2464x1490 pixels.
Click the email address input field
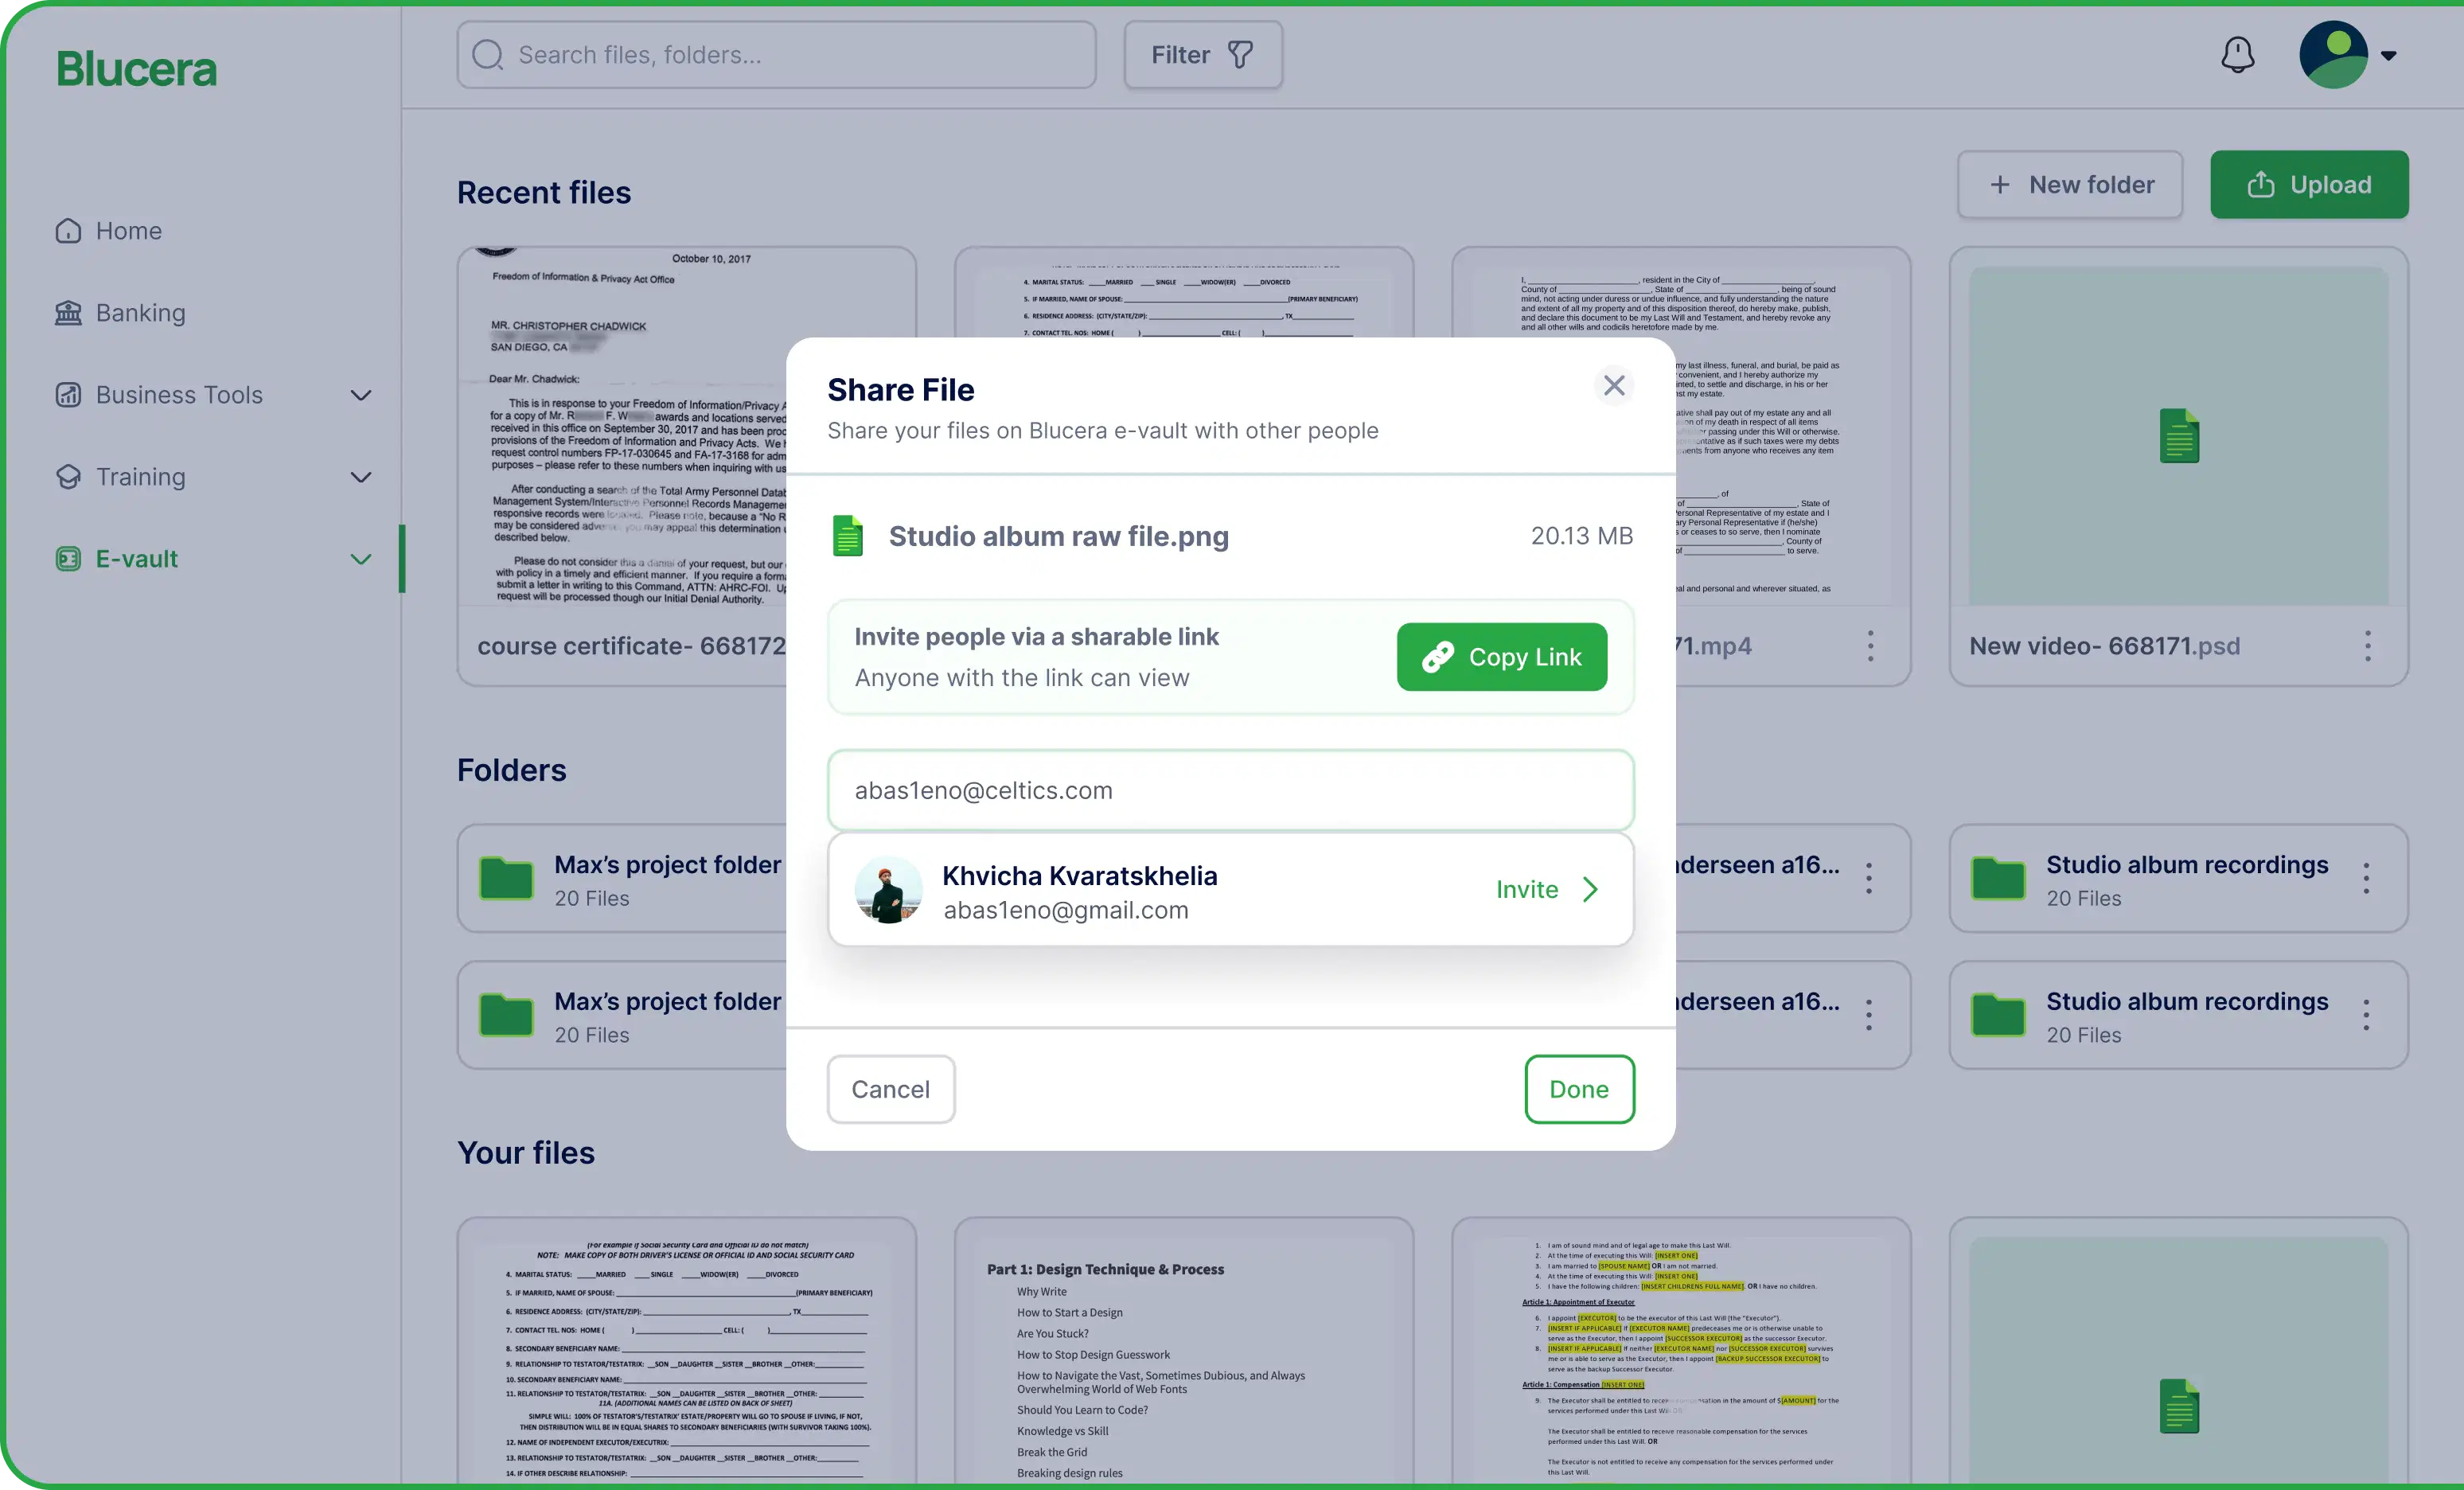[x=1230, y=790]
